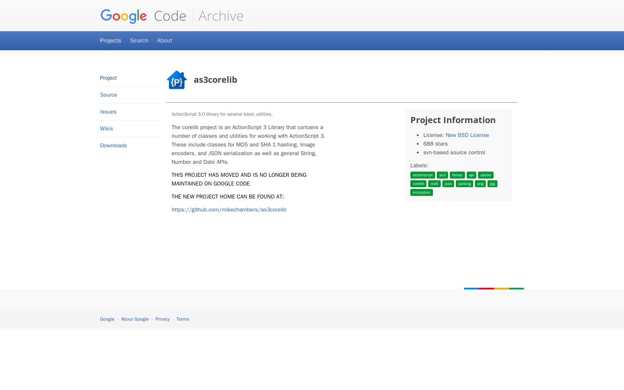Screen dimensions: 624x390
Task: Select Project in the left sidebar
Action: (x=108, y=78)
